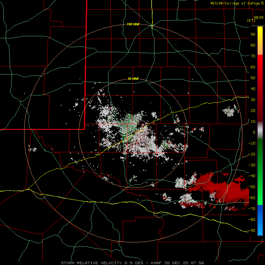Select the velocity scale label "-60"

[252, 198]
